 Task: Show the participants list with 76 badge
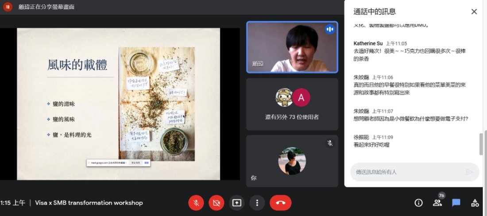[437, 203]
